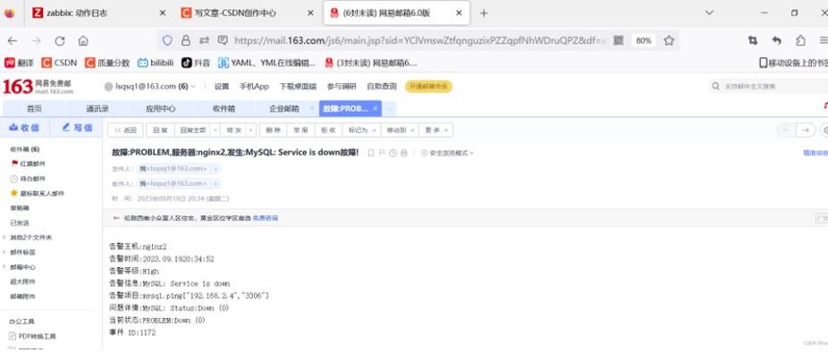The width and height of the screenshot is (828, 352).
Task: Click the bookmark icon beside the email subject
Action: (371, 153)
